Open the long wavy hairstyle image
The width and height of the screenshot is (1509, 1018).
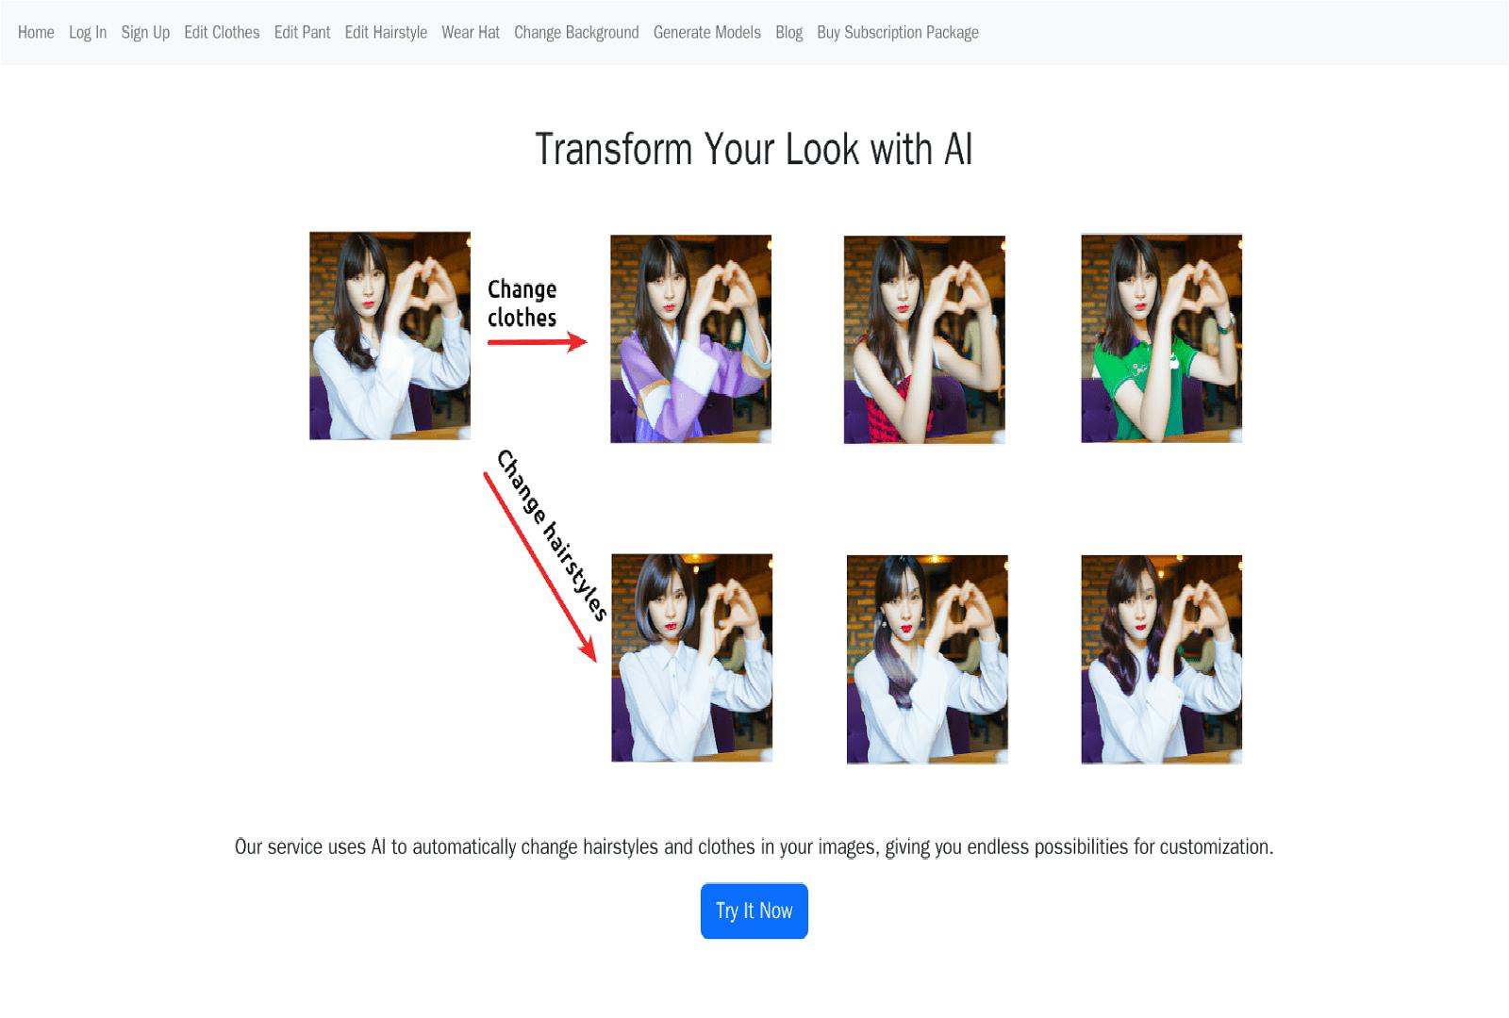click(x=1161, y=659)
